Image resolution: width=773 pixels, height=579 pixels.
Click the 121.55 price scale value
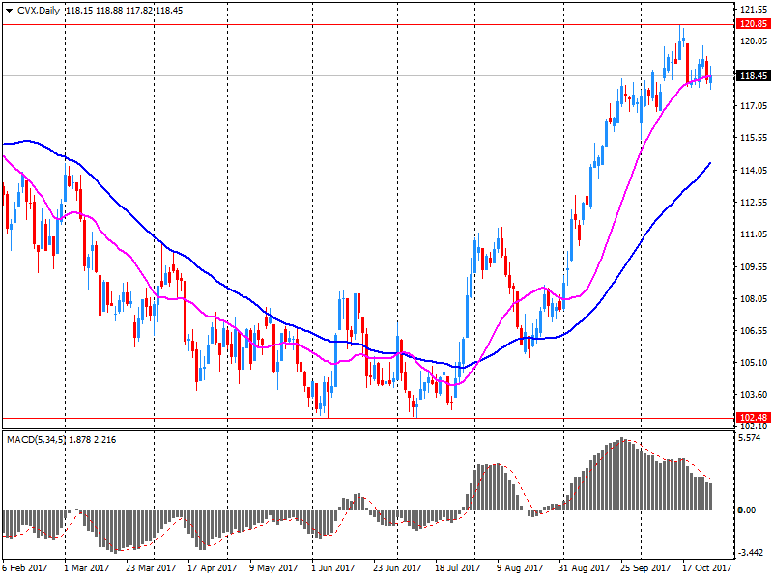[x=754, y=10]
